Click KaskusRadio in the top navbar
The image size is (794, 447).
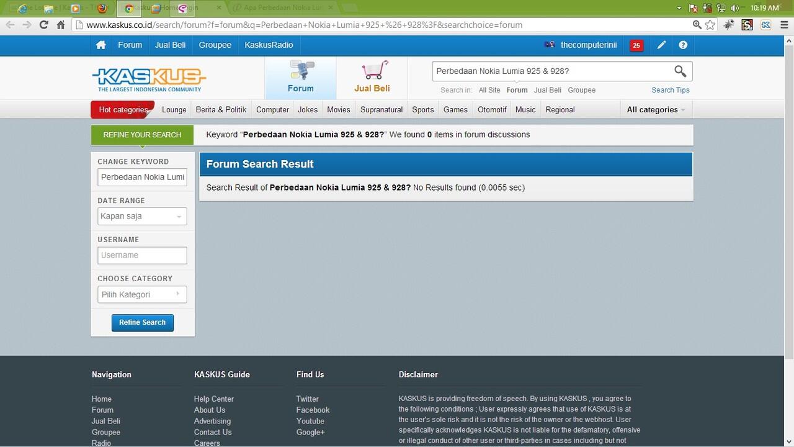point(269,45)
